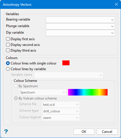Close the Anisotropy Vectors dialog
The height and width of the screenshot is (138, 121).
116,4
